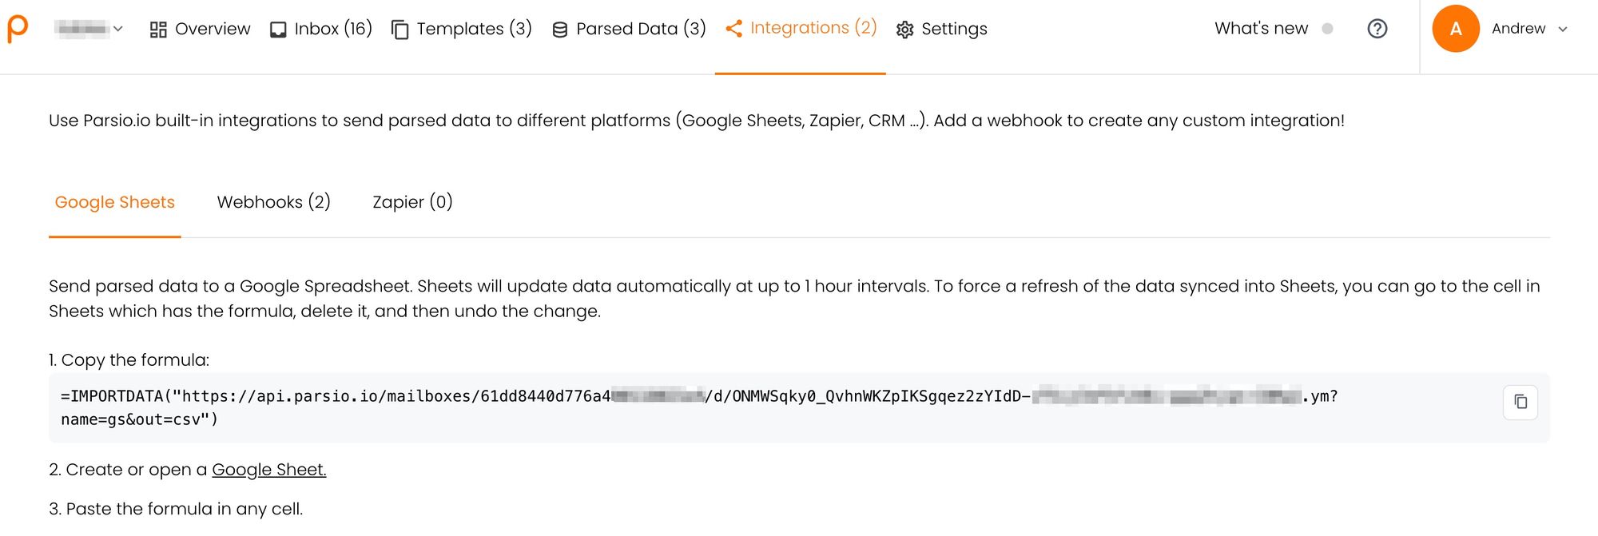
Task: Select the Google Sheets tab
Action: (x=114, y=202)
